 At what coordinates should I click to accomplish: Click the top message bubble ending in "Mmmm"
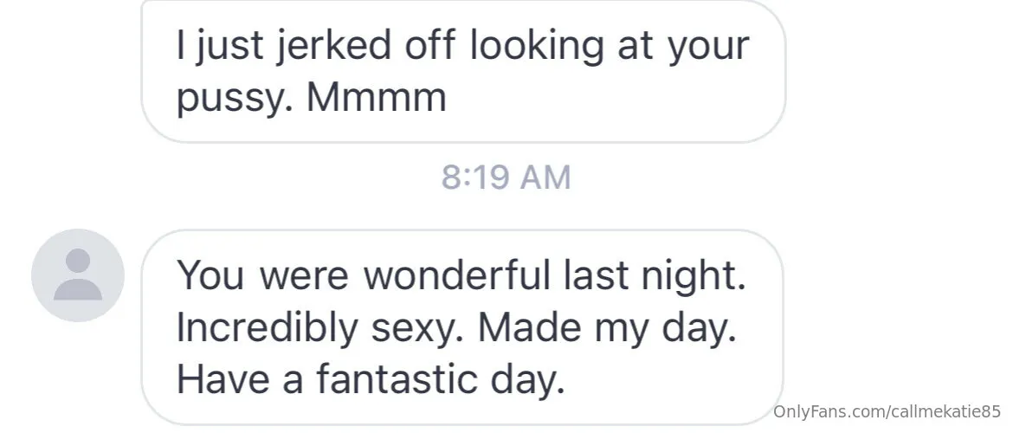(x=462, y=71)
